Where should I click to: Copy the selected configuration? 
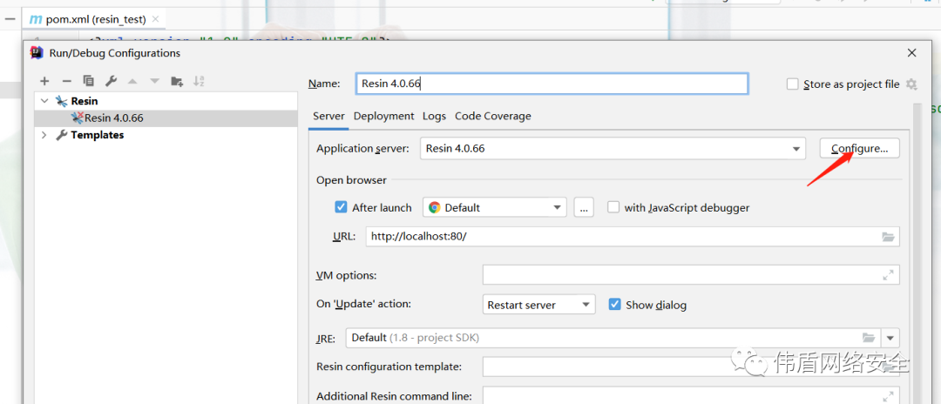[x=89, y=81]
